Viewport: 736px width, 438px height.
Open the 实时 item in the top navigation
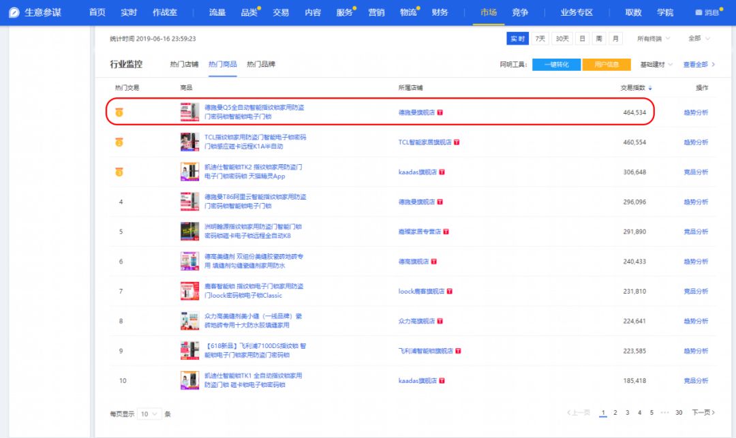click(x=129, y=13)
